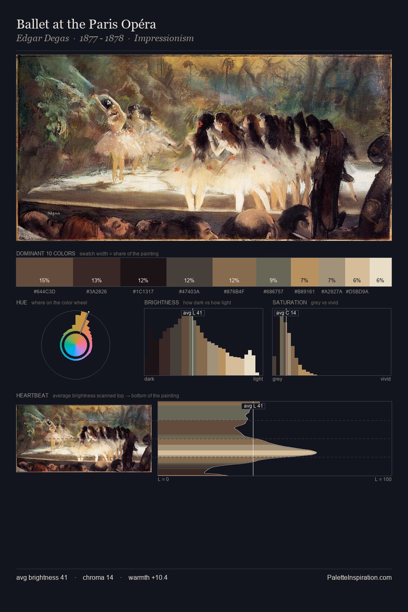Click the heartbeat brightness profile chart
Screen dimensions: 408x612
[x=275, y=439]
